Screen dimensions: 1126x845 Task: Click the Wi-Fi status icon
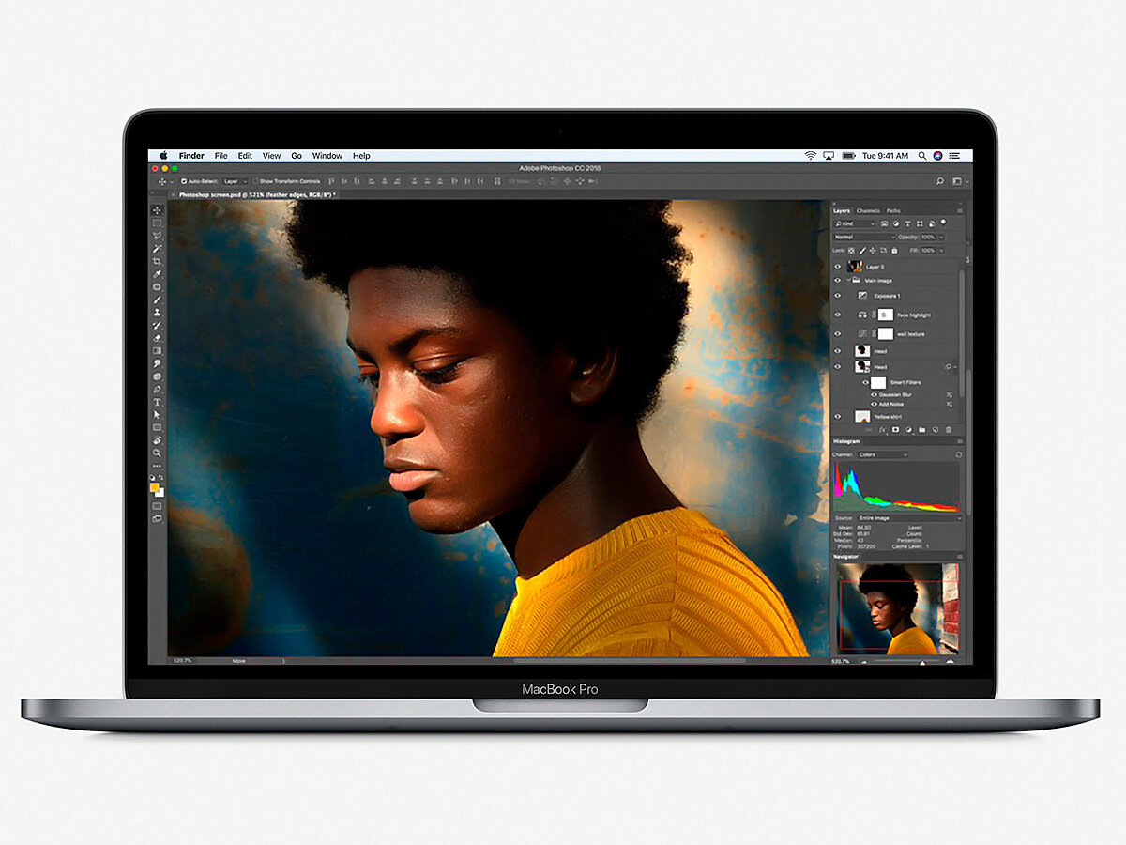point(810,156)
